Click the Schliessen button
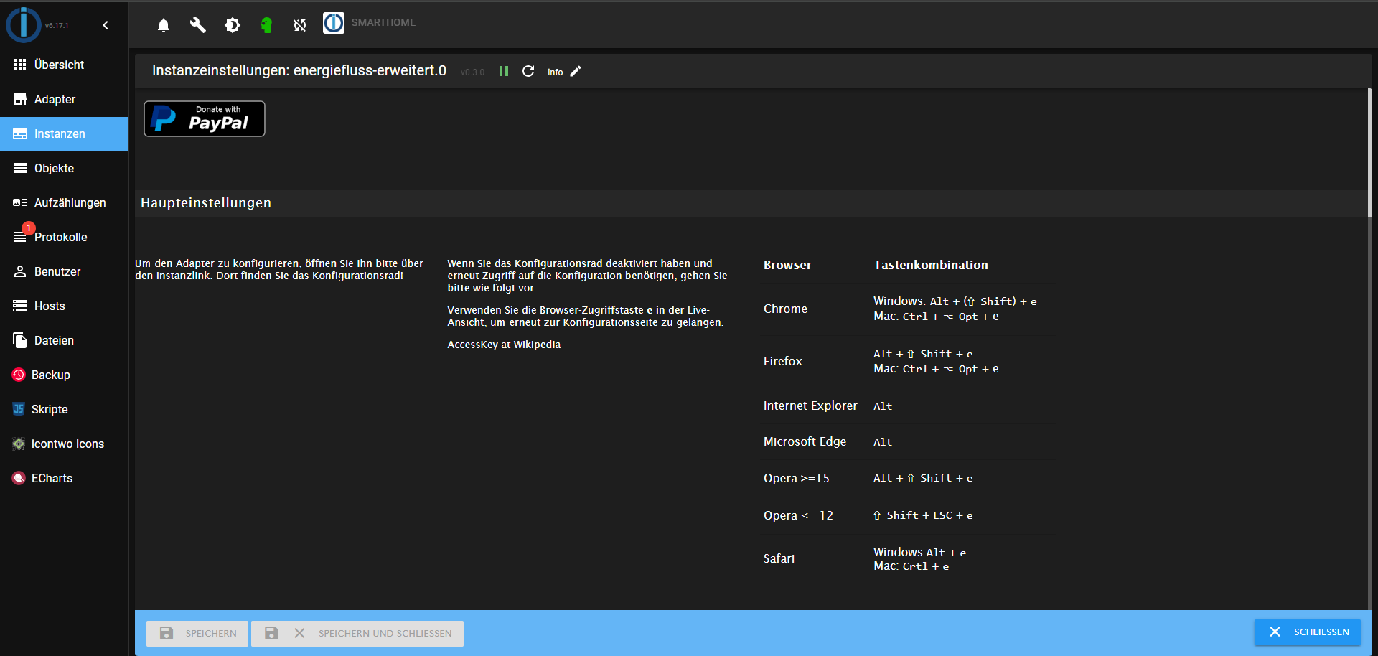 [1307, 632]
